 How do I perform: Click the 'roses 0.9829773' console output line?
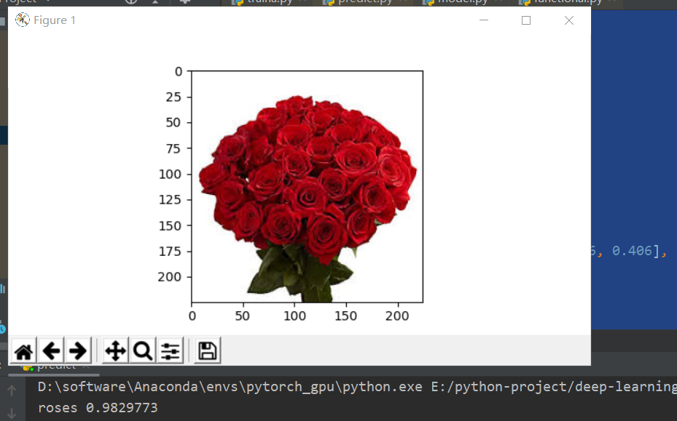point(98,408)
